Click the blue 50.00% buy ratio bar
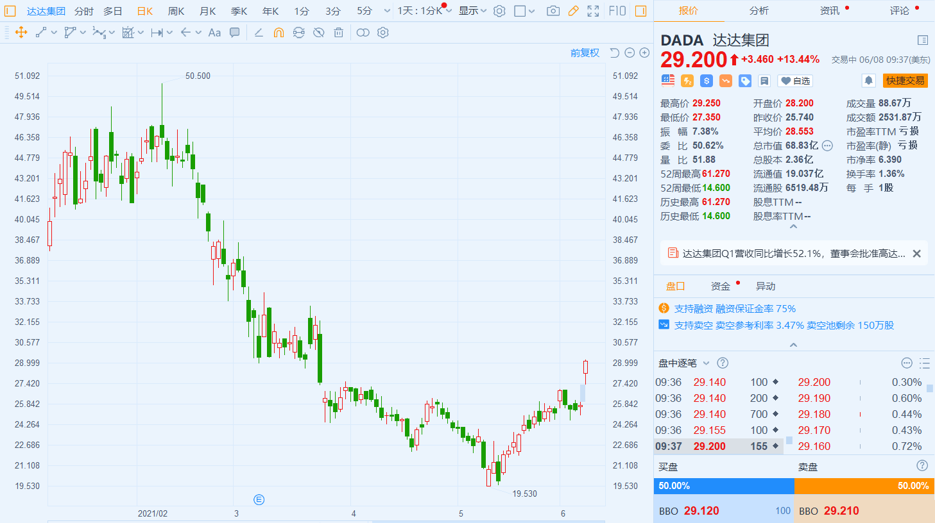The image size is (935, 523). pos(724,486)
